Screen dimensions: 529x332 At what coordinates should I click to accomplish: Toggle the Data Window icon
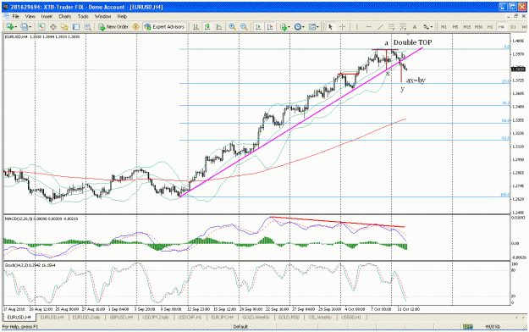point(53,27)
